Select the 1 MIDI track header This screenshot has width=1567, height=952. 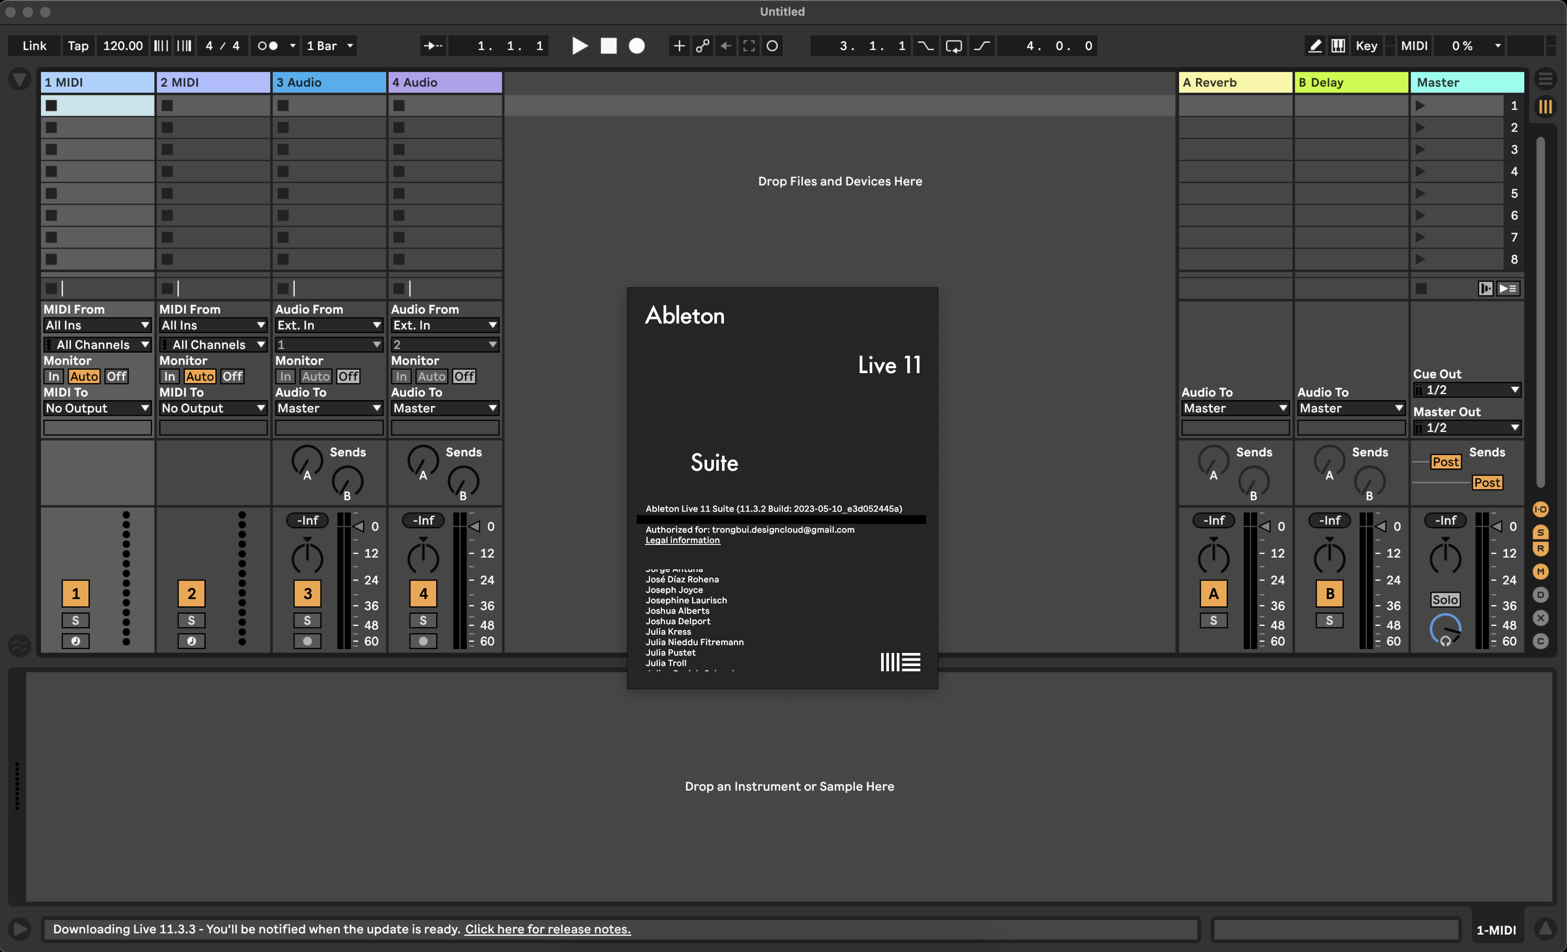click(97, 82)
